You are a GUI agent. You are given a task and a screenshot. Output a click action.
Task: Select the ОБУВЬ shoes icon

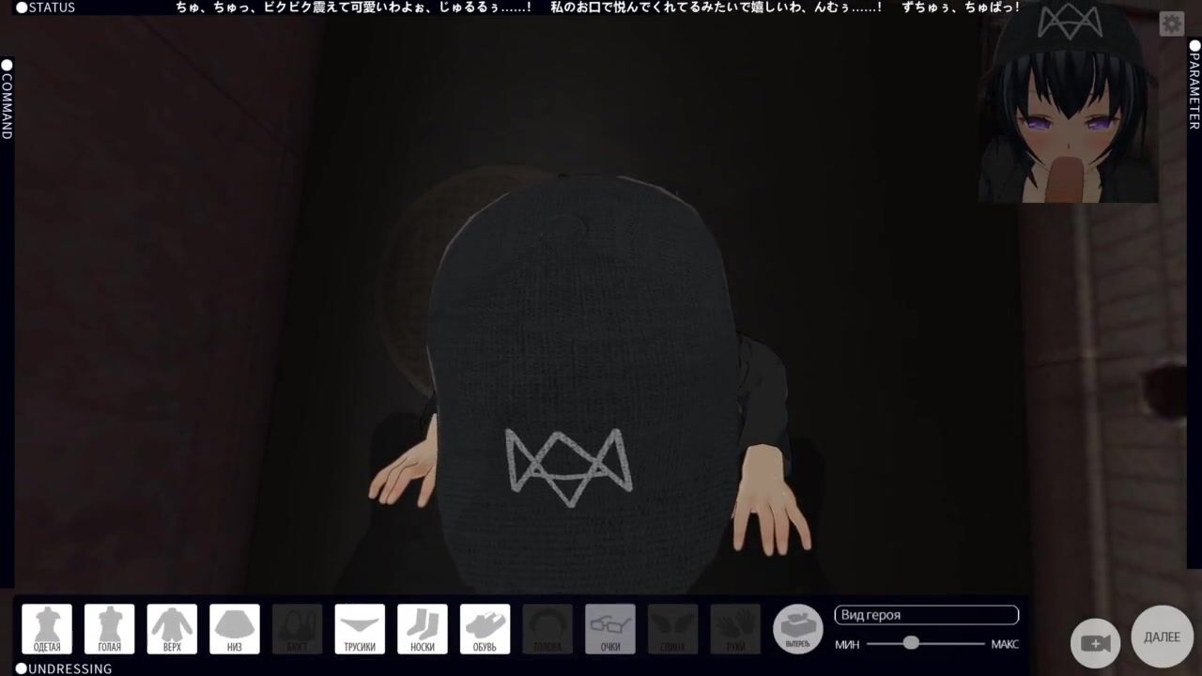[485, 629]
